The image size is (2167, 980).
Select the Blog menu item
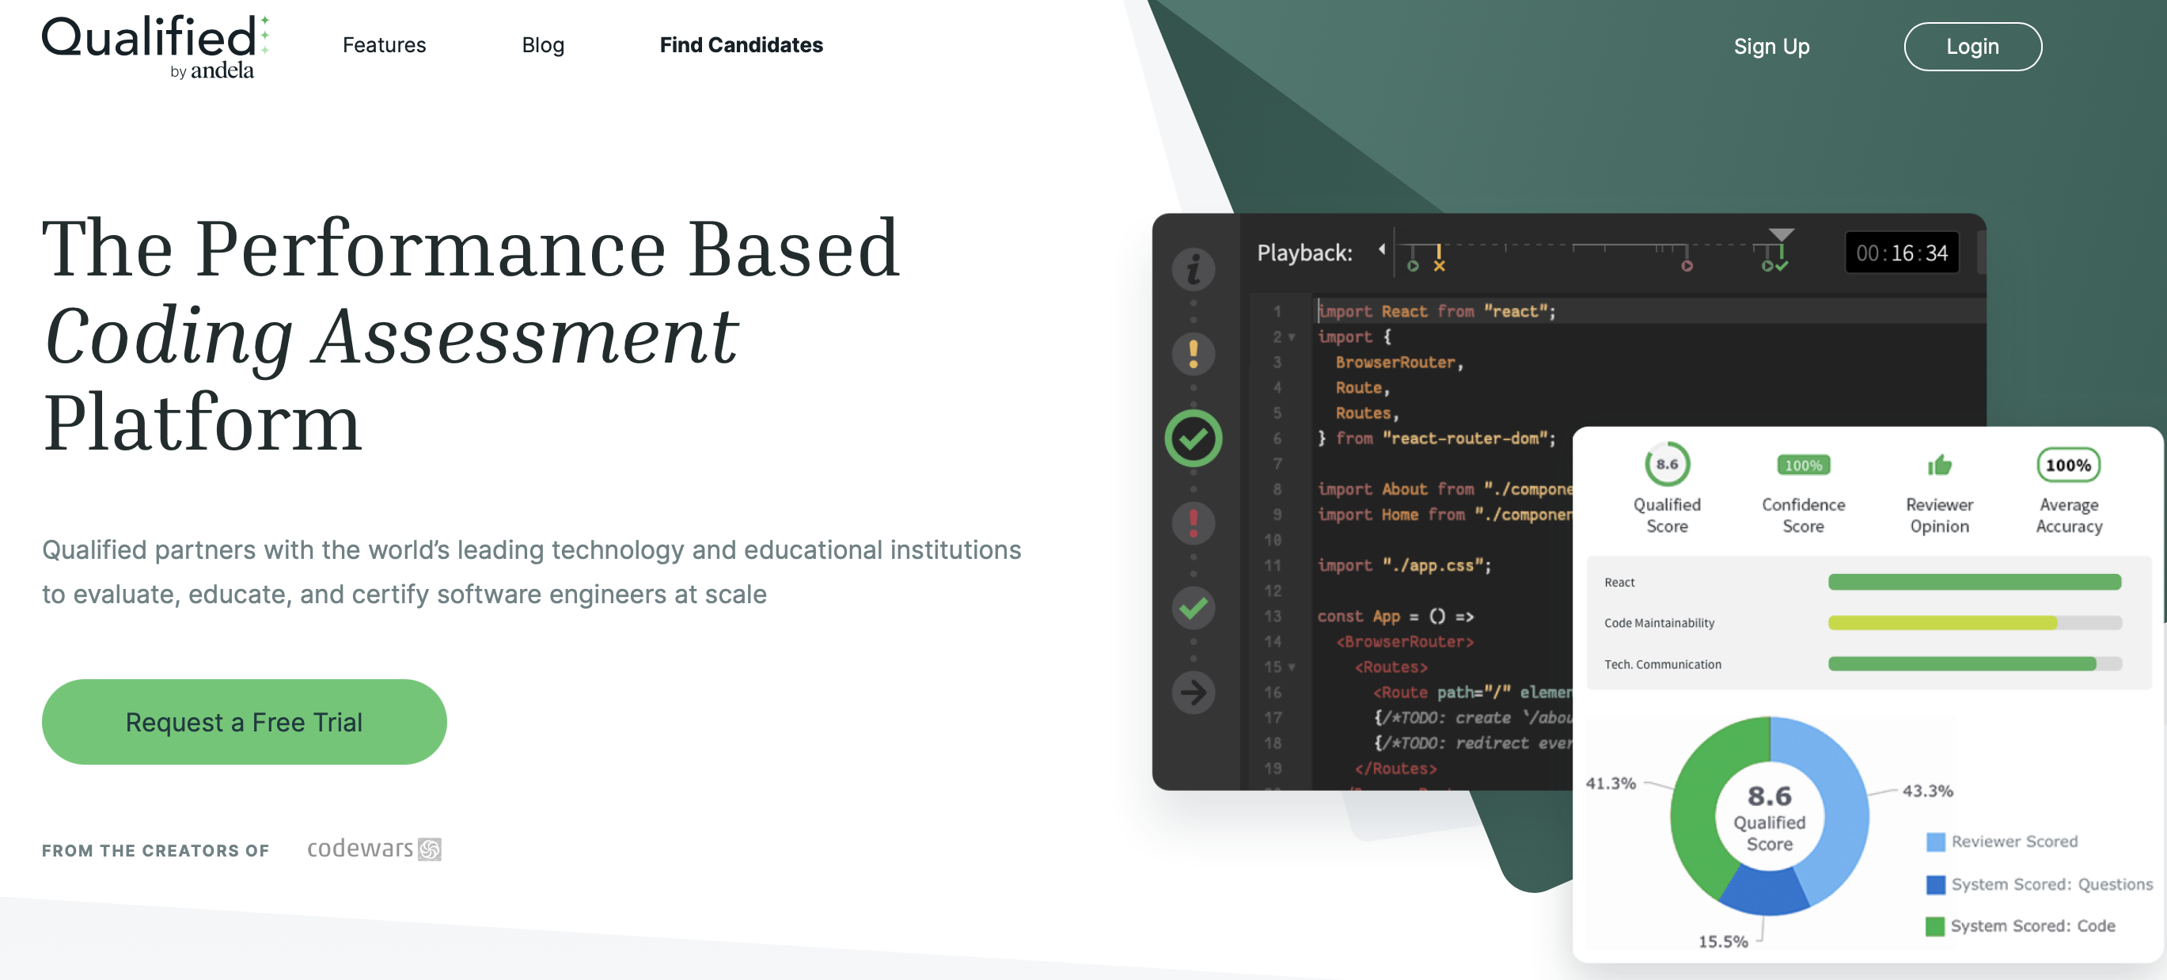[541, 43]
